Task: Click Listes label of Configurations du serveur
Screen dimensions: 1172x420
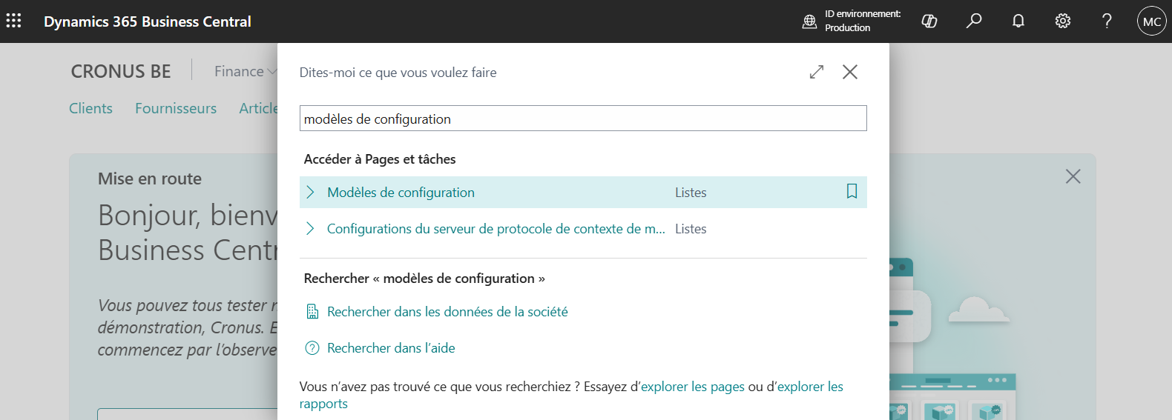Action: click(x=691, y=229)
